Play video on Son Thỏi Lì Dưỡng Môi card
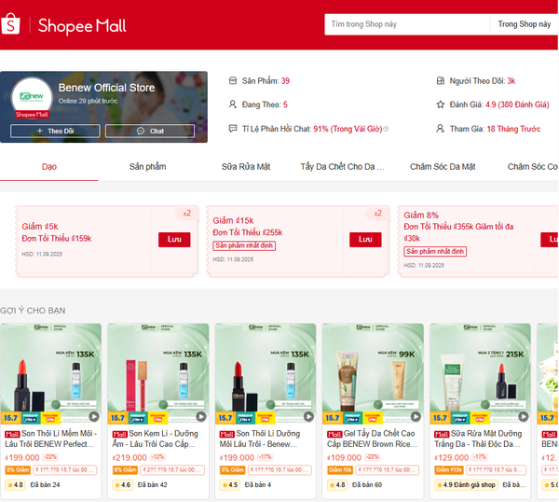This screenshot has height=502, width=559. tap(308, 416)
